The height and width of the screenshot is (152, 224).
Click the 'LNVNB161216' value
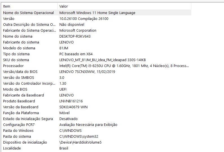pos(71,101)
